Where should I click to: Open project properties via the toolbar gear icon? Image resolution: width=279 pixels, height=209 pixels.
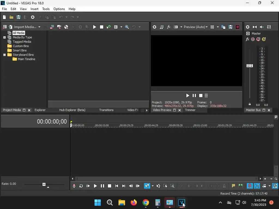(x=33, y=17)
